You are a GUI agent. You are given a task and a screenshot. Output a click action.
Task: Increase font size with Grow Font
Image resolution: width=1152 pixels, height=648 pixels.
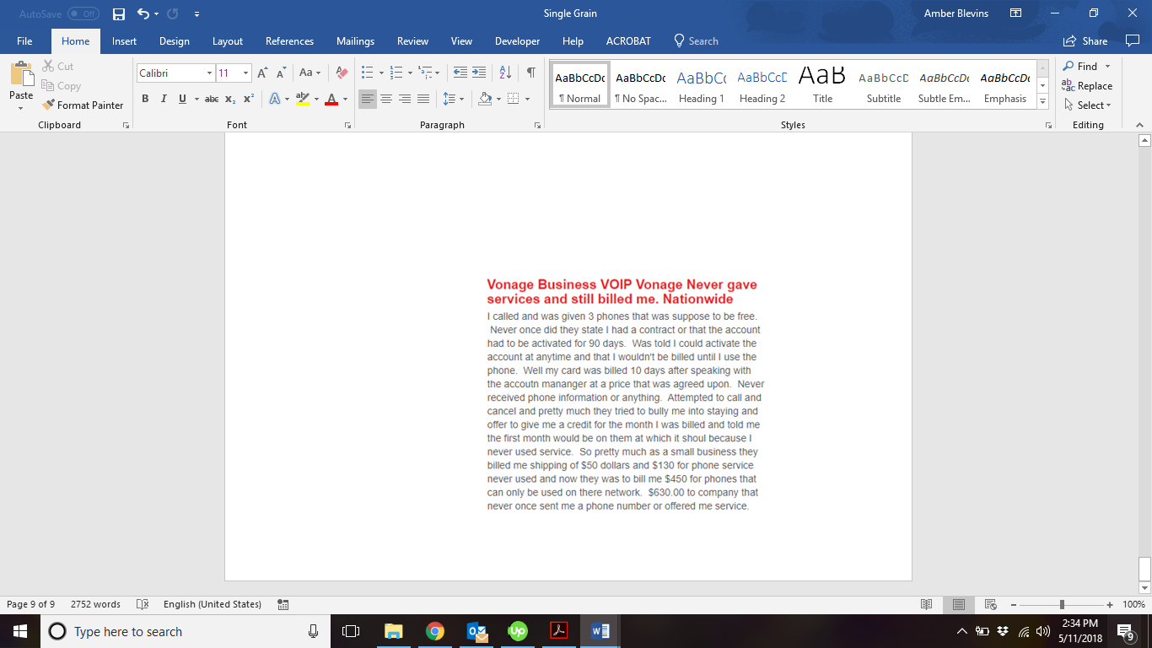click(263, 73)
